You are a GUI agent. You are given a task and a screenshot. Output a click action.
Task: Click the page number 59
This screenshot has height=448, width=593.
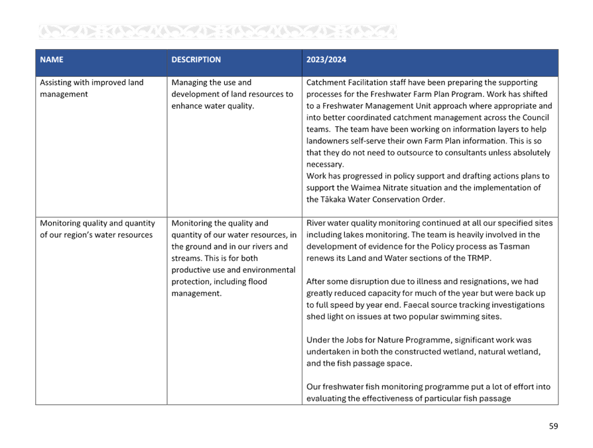tap(553, 426)
